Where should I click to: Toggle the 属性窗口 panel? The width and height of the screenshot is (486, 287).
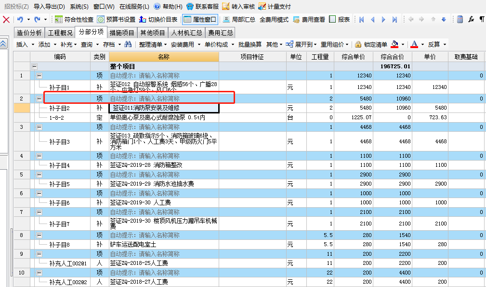pyautogui.click(x=200, y=20)
